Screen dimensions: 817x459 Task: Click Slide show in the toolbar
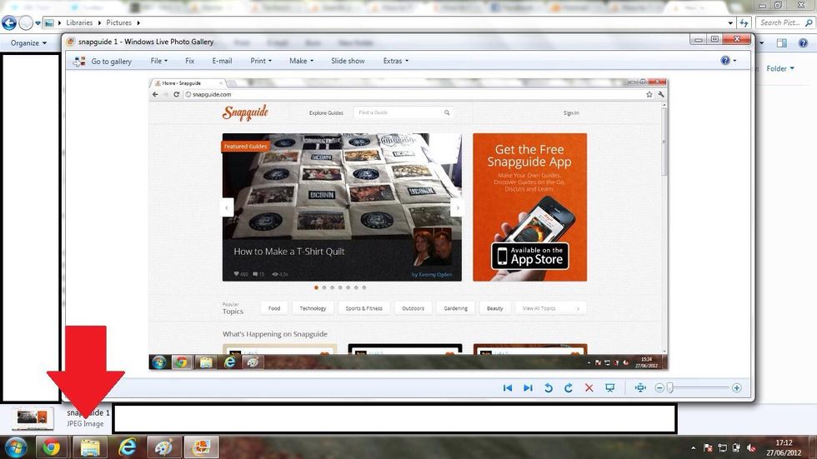coord(348,61)
